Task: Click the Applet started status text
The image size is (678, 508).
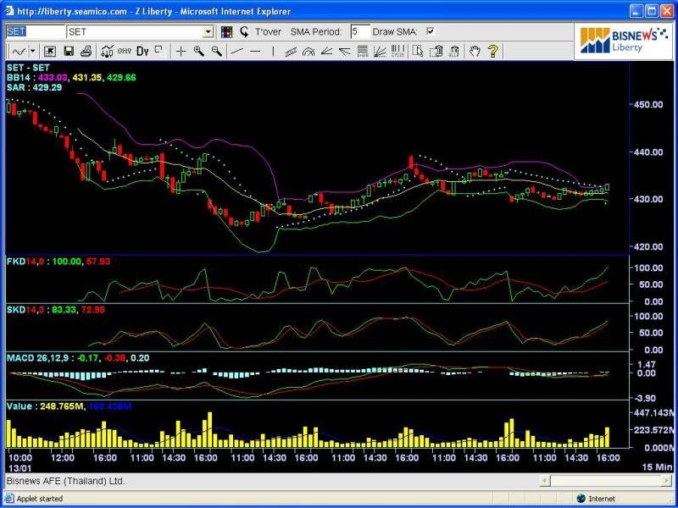Action: point(40,499)
